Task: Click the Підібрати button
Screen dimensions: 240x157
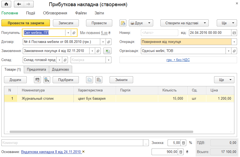Action: pyautogui.click(x=66, y=80)
